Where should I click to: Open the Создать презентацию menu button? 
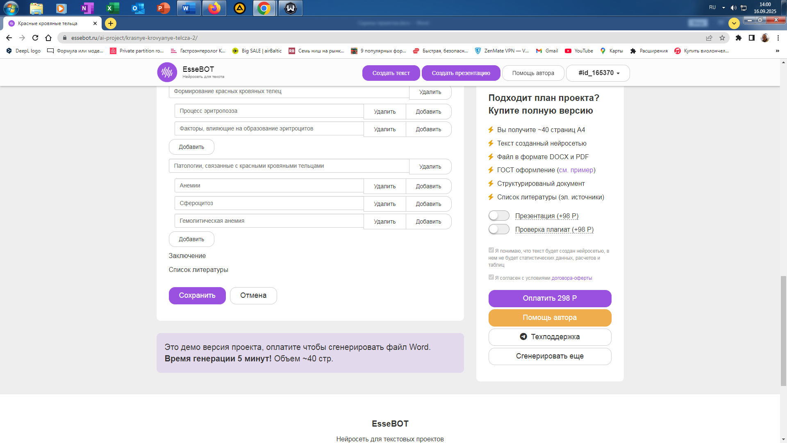point(461,73)
